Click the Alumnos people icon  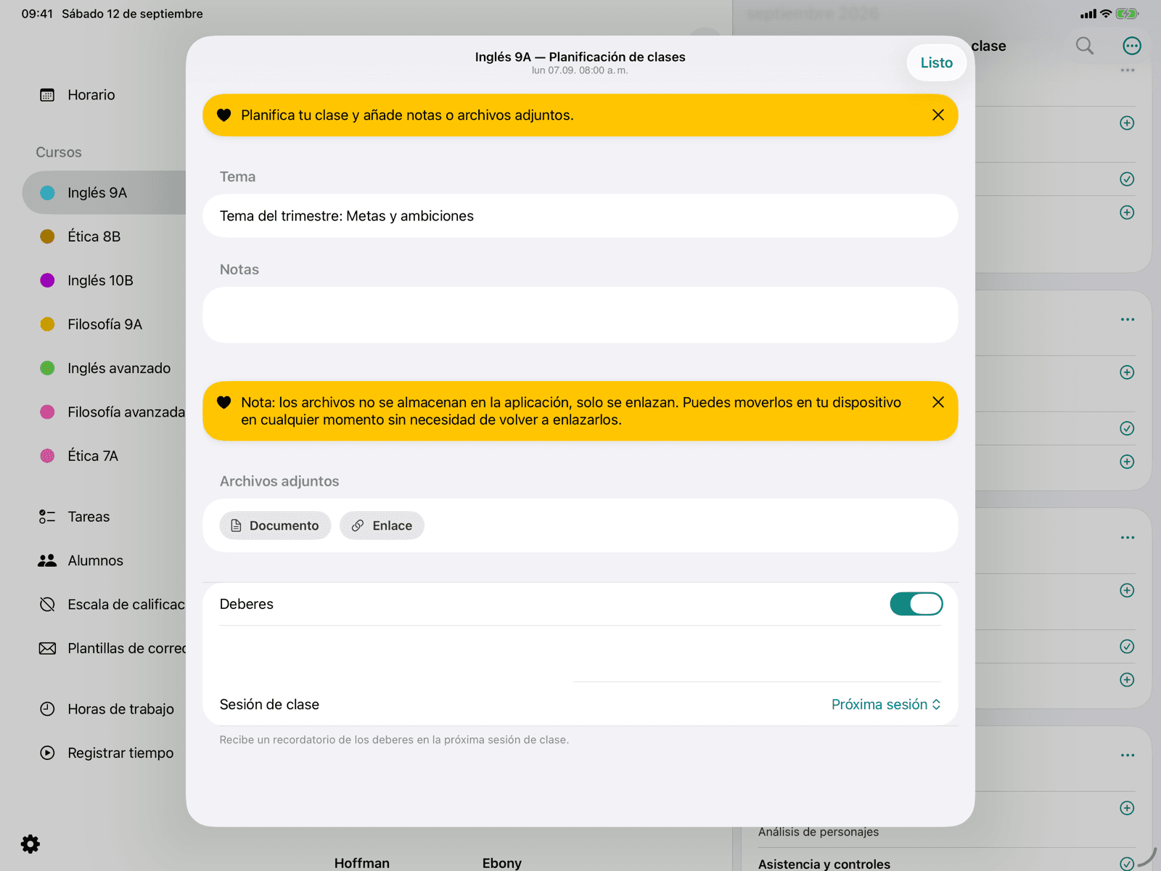point(47,560)
